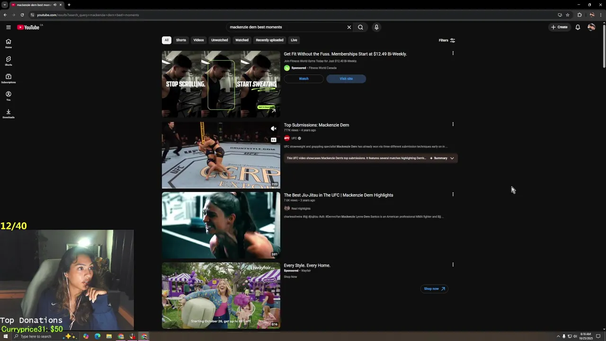Image resolution: width=606 pixels, height=341 pixels.
Task: Open options for Wayfair ad
Action: [x=453, y=265]
